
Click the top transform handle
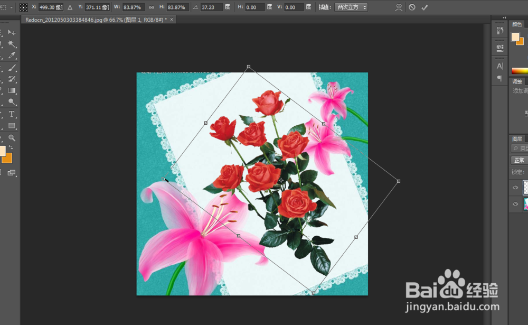249,67
